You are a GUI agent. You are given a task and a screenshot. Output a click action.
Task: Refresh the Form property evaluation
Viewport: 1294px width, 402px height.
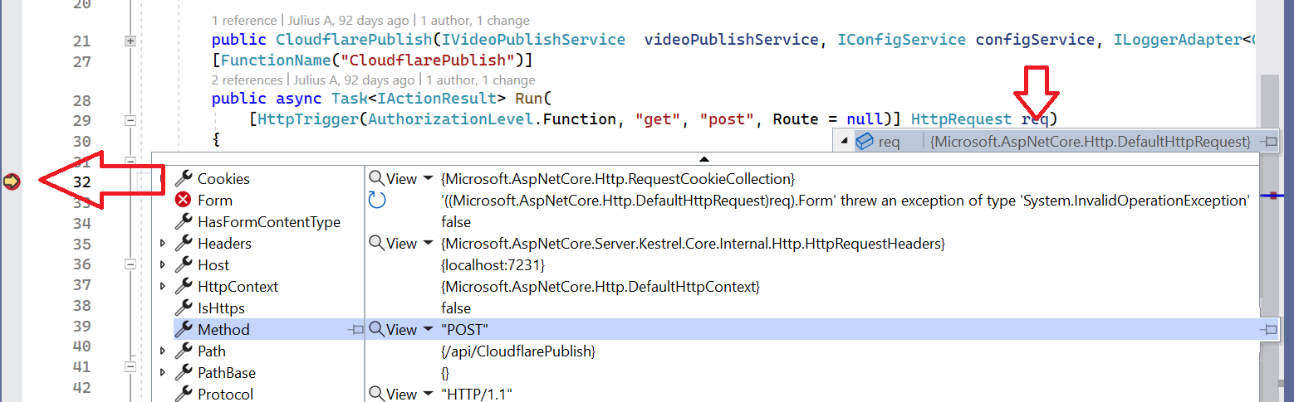pyautogui.click(x=377, y=201)
